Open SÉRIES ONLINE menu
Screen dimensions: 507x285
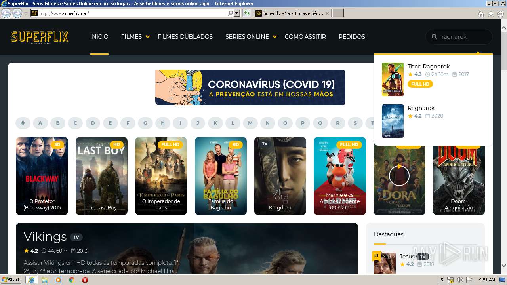click(x=247, y=37)
